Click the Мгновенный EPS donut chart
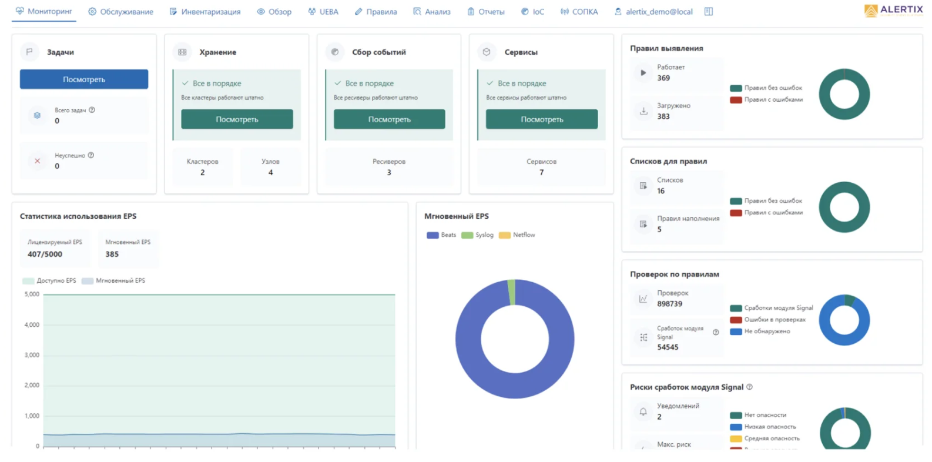Viewport: 932px width, 462px height. [515, 339]
